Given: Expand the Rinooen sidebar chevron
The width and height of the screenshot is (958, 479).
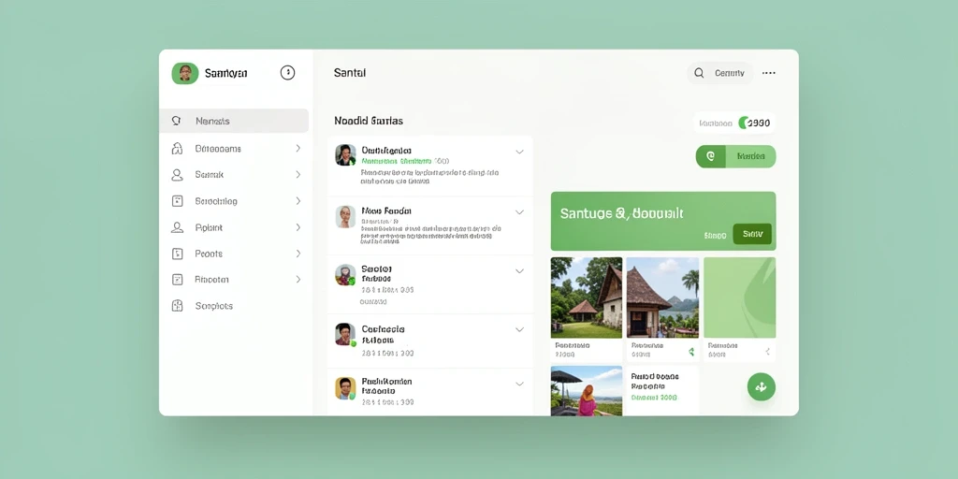Looking at the screenshot, I should (298, 279).
